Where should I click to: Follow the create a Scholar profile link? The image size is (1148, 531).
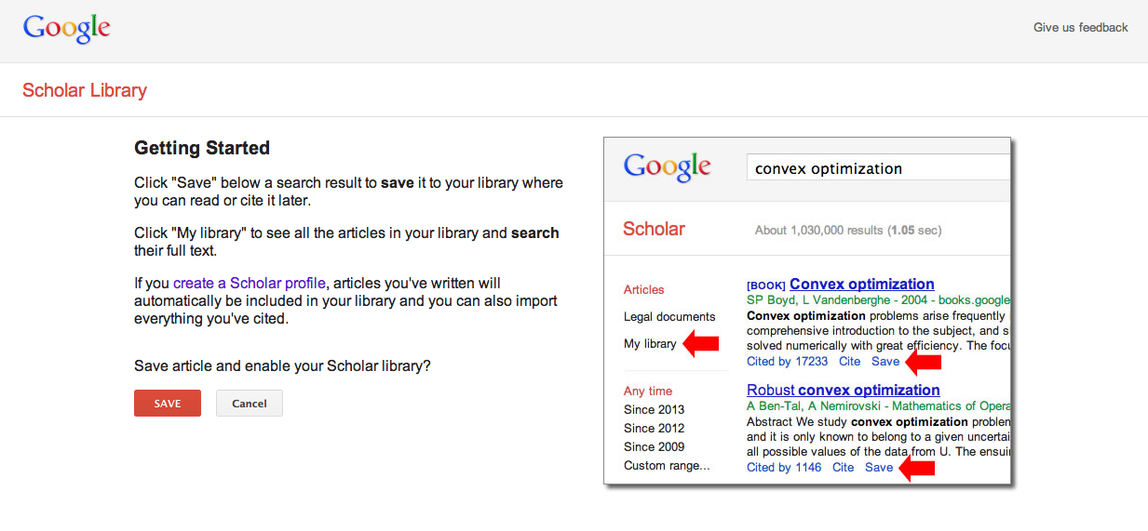click(249, 284)
